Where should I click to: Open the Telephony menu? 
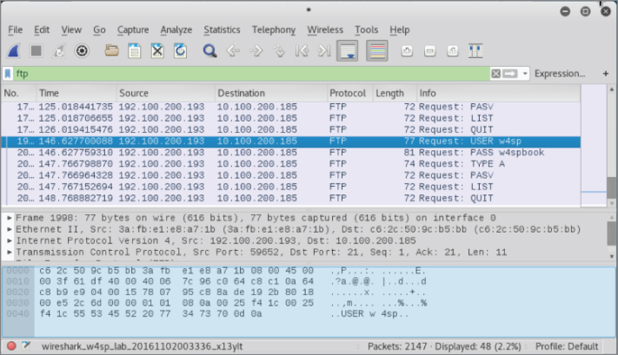point(274,30)
